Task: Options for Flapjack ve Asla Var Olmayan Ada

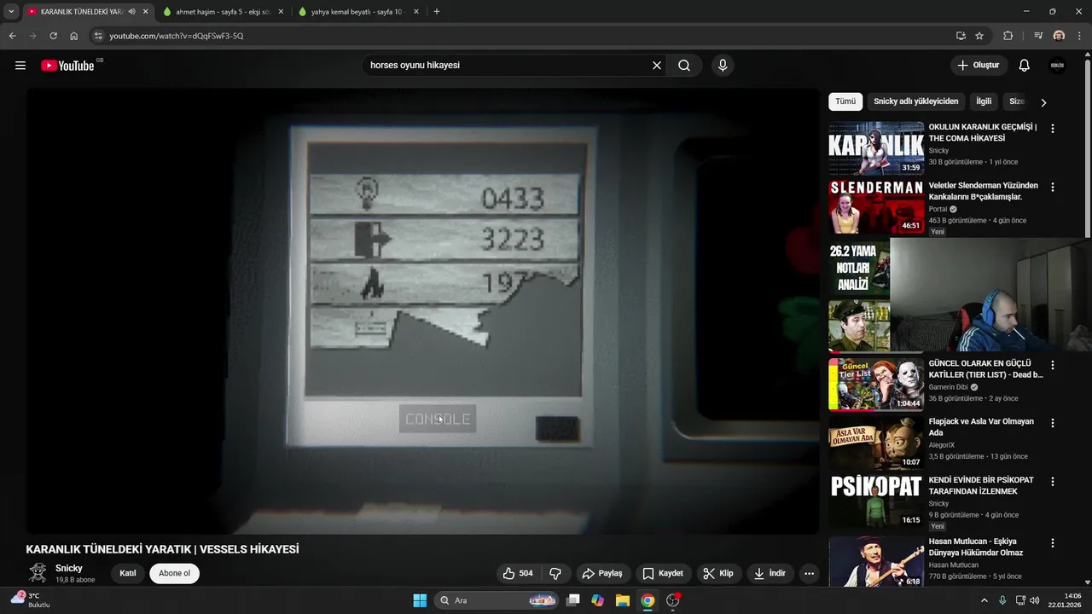Action: pyautogui.click(x=1053, y=423)
